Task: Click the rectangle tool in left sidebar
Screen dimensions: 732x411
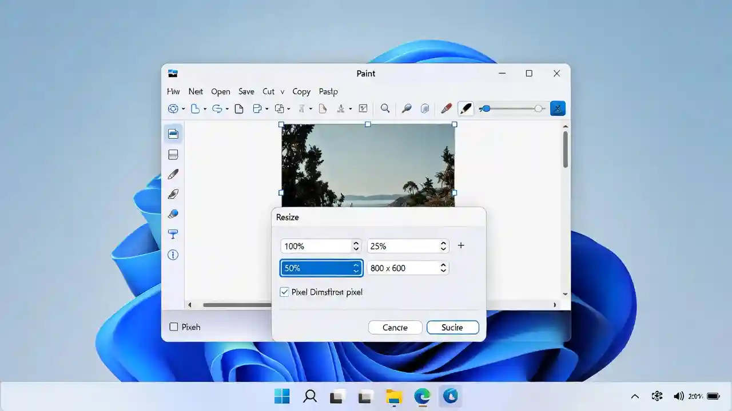Action: coord(173,155)
